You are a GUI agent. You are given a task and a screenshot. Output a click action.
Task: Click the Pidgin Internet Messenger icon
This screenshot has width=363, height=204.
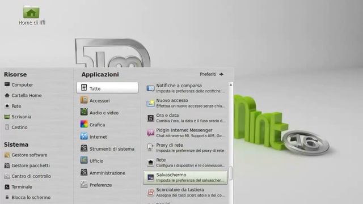pyautogui.click(x=150, y=133)
